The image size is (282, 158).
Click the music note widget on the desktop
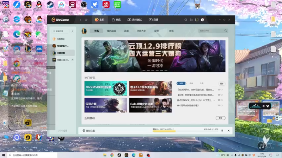click(x=262, y=146)
